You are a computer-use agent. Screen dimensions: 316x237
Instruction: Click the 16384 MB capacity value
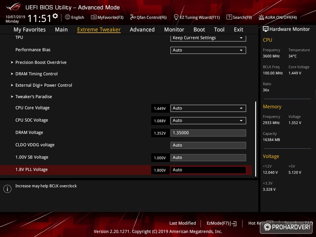(272, 140)
